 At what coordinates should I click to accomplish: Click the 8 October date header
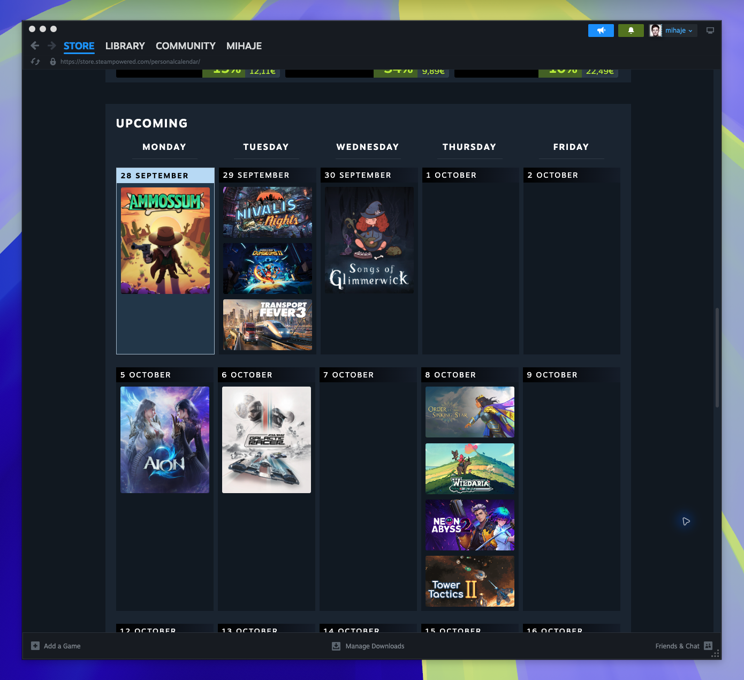469,375
